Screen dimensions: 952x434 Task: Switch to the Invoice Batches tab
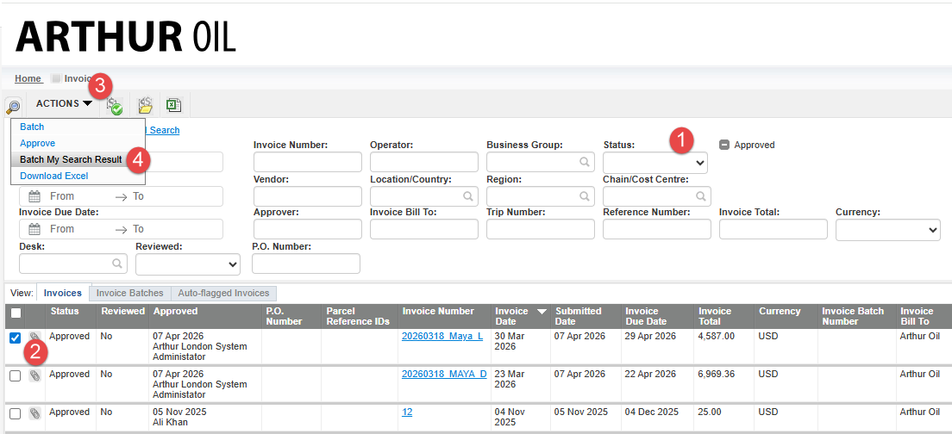tap(130, 294)
